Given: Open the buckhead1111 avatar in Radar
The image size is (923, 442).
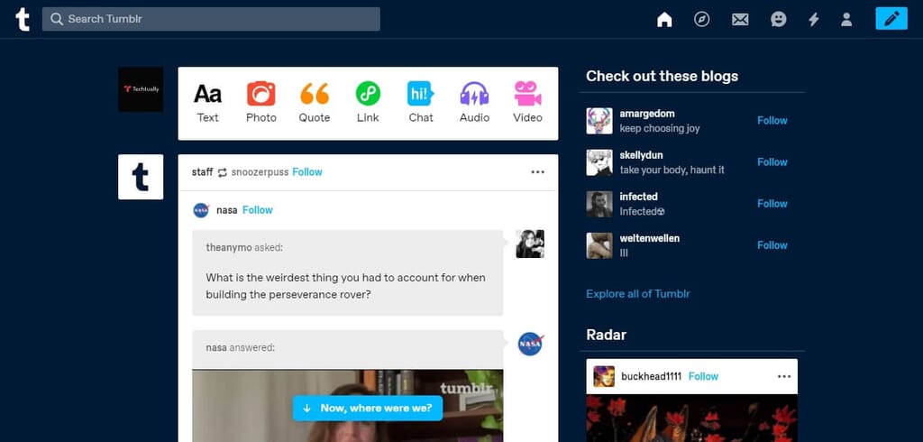Looking at the screenshot, I should click(x=604, y=376).
